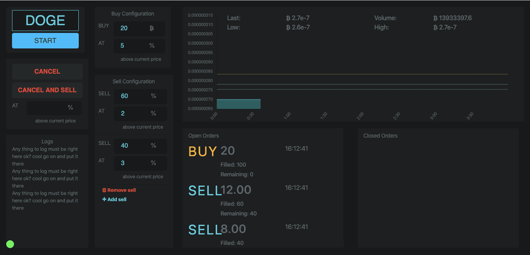Image resolution: width=530 pixels, height=255 pixels.
Task: Click the 0.000000315 chart axis label
Action: point(200,16)
